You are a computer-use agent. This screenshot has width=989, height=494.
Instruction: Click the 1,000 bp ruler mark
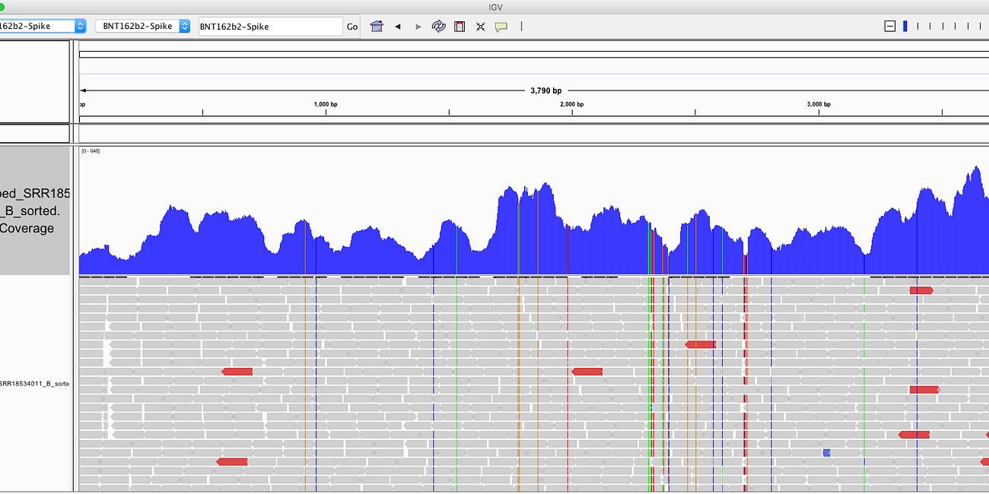click(326, 104)
